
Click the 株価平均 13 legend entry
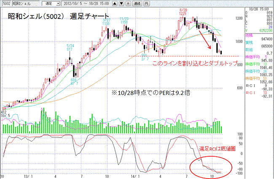point(257,64)
